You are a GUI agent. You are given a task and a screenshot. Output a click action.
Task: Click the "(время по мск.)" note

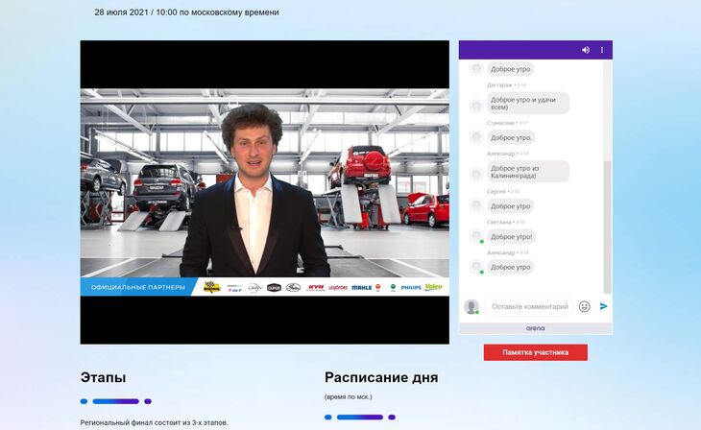(349, 397)
